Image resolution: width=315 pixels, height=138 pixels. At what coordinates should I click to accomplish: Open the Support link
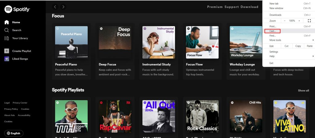coord(232,7)
